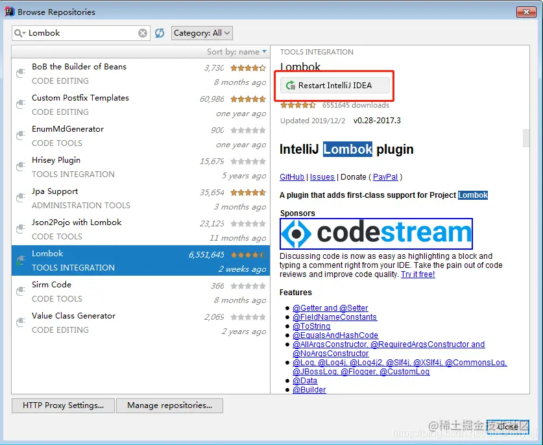Select BoB the Builder of Beans plugin
Image resolution: width=543 pixels, height=445 pixels.
[x=141, y=73]
